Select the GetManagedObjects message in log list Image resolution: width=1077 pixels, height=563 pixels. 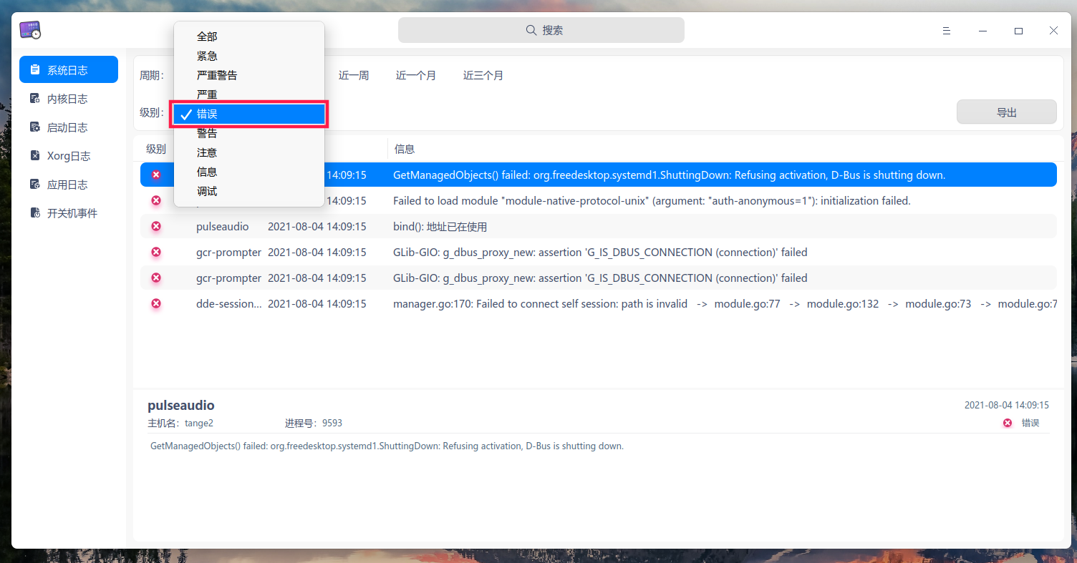(670, 175)
